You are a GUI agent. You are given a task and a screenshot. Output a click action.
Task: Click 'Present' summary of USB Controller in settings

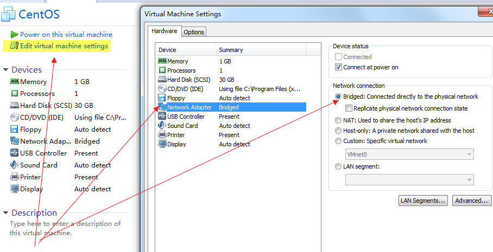coord(229,117)
